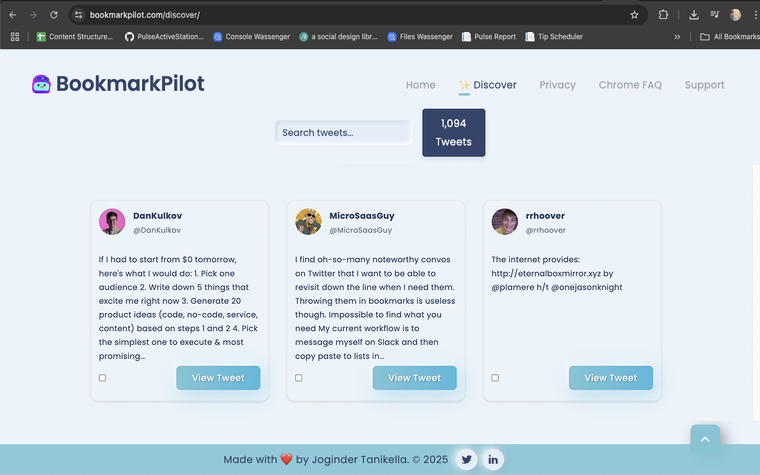The width and height of the screenshot is (760, 475).
Task: Open Content Structure bookmark
Action: coord(74,37)
